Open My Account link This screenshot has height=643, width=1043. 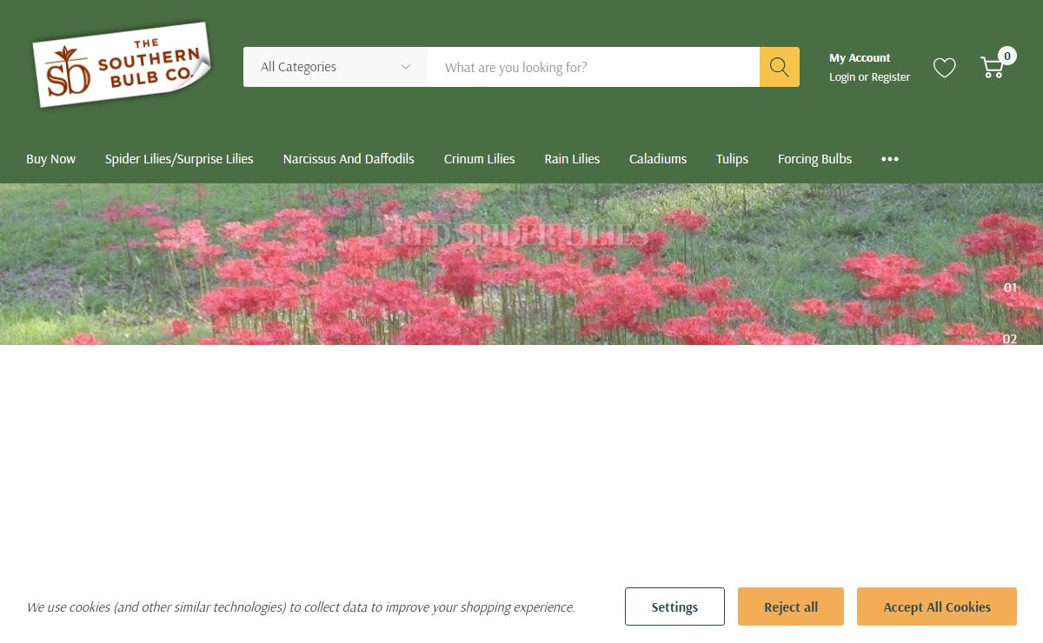tap(860, 57)
